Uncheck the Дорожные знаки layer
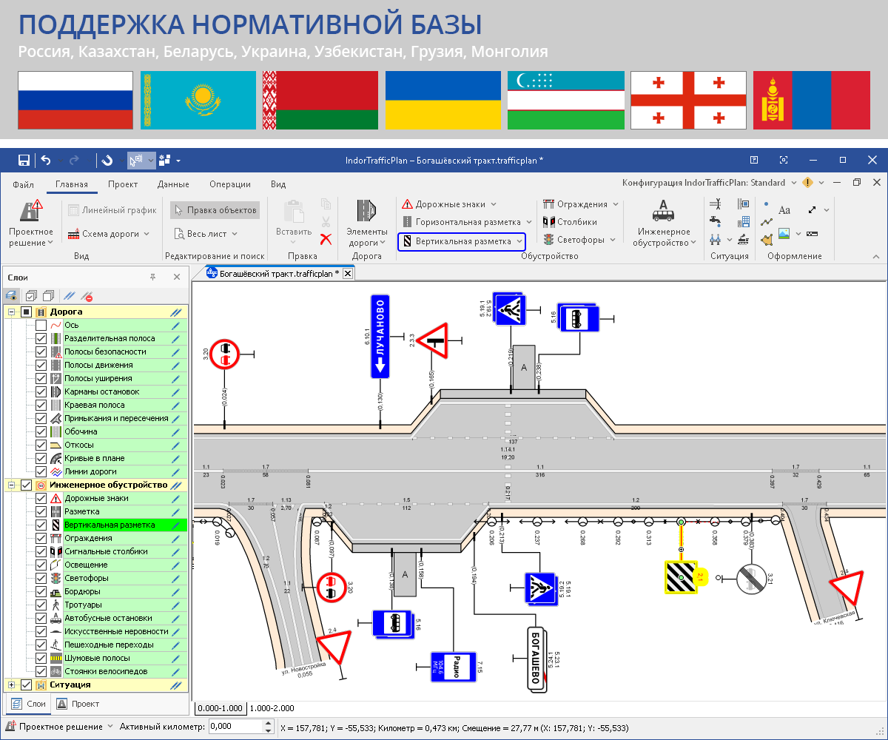The image size is (888, 740). coord(41,498)
